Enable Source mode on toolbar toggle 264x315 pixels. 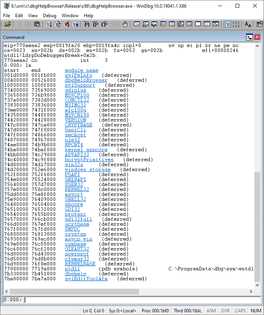coord(227,24)
